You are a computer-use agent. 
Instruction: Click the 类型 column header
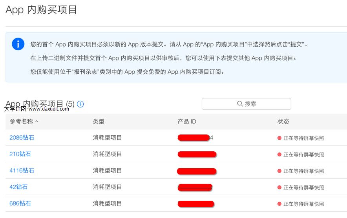pos(99,122)
